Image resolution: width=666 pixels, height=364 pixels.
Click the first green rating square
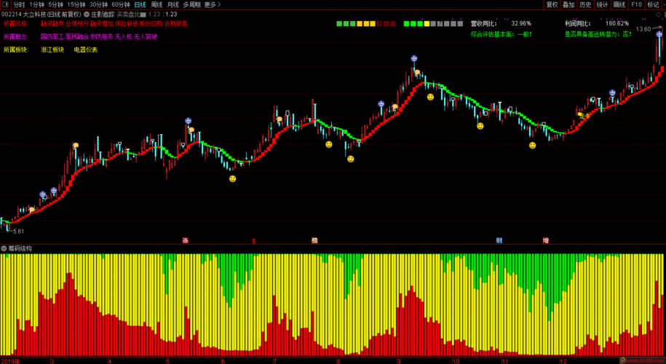[x=339, y=24]
